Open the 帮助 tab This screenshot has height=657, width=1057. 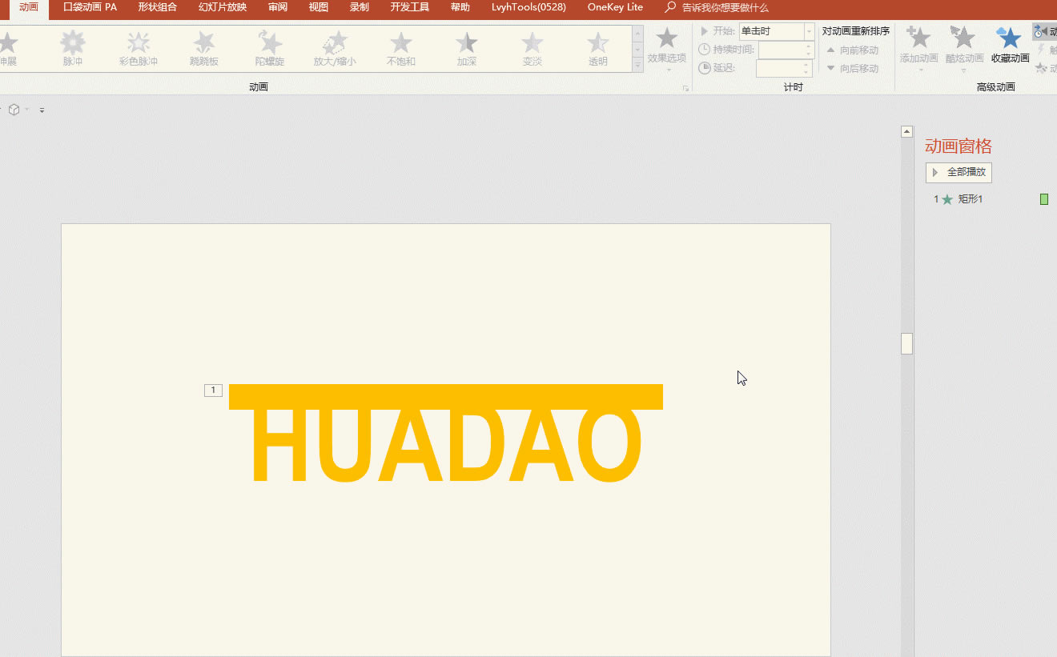click(x=460, y=7)
